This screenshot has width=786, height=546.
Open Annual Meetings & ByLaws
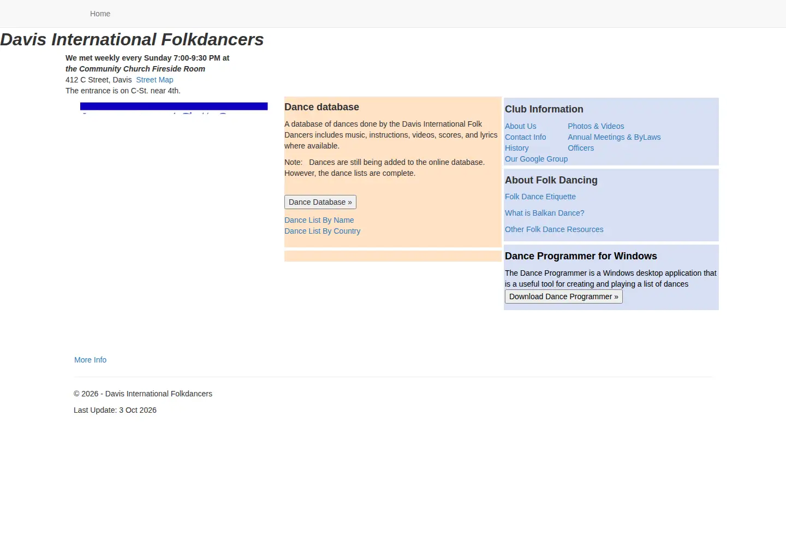coord(614,137)
